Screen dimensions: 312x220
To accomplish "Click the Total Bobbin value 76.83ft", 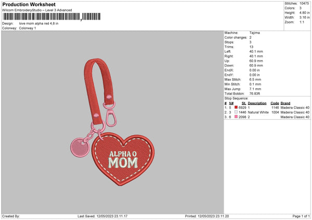I will coord(254,94).
